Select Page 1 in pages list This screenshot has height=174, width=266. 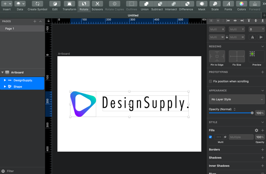pos(22,29)
